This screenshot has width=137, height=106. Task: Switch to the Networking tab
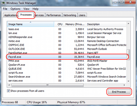tap(70, 15)
